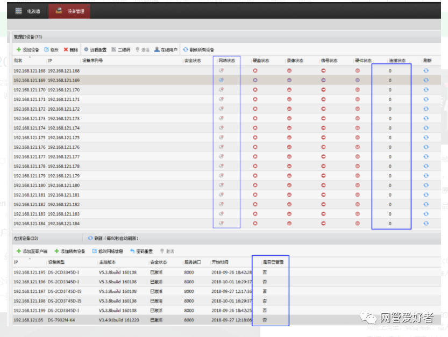
Task: Select managed device row 192.168.121.169
Action: point(226,80)
